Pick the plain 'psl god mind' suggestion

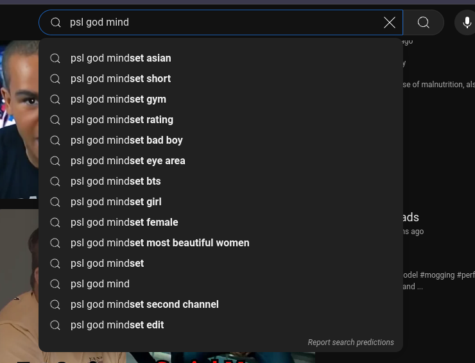[x=221, y=284]
